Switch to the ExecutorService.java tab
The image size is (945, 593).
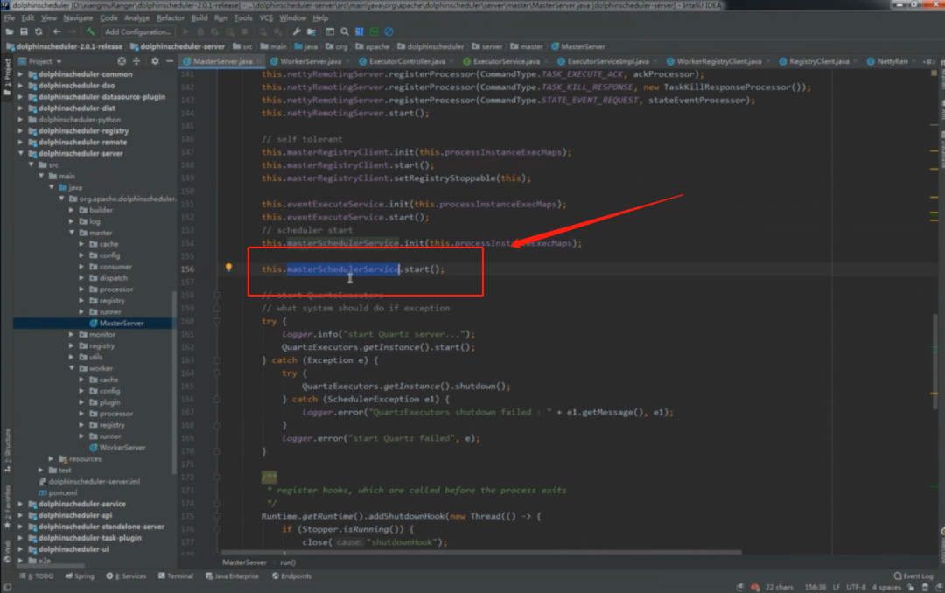pos(507,61)
